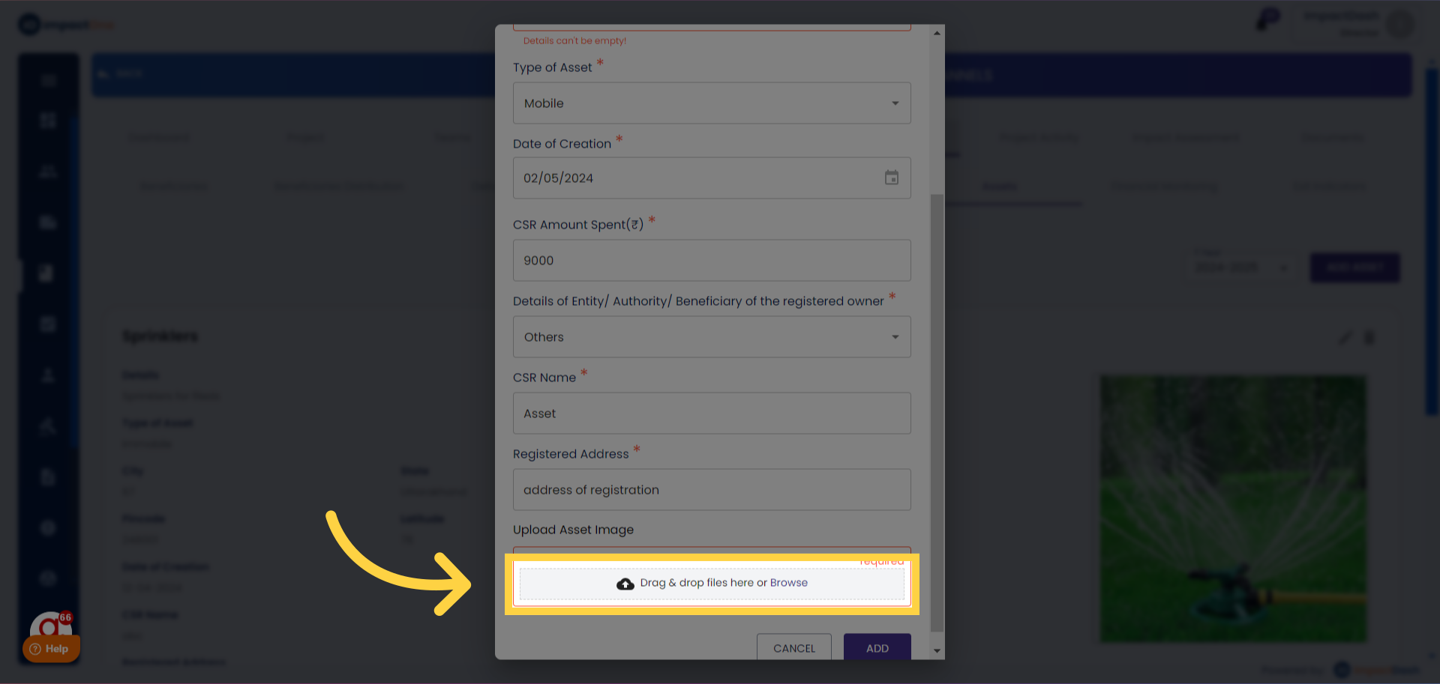Image resolution: width=1440 pixels, height=684 pixels.
Task: Click the dialog's scroll-up arrow
Action: pos(937,33)
